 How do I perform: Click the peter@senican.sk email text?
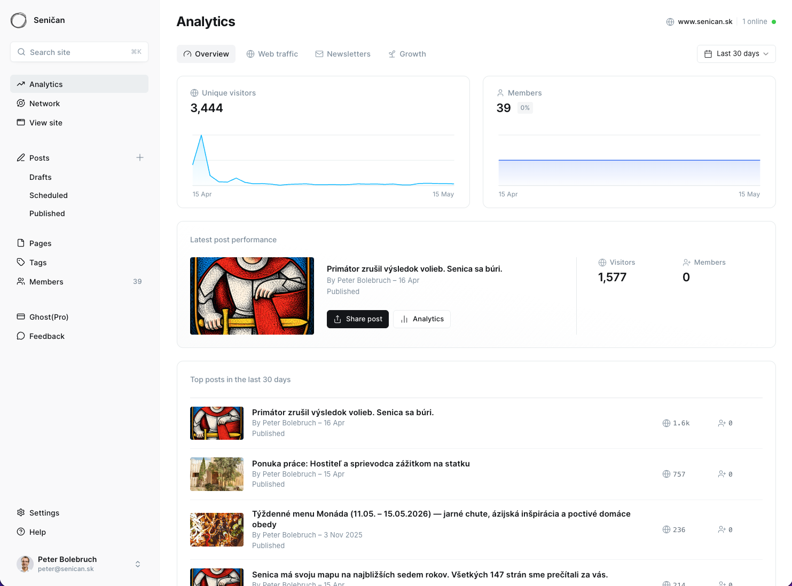66,569
